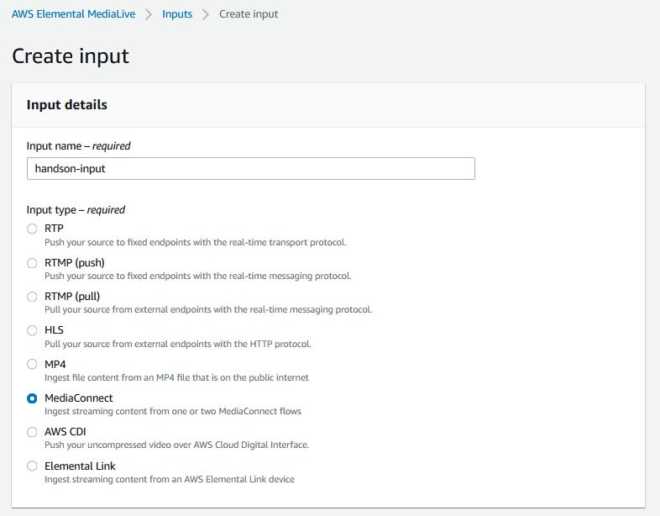Choose the RTMP (push) radio option
Screen dimensions: 660x516
[x=32, y=262]
